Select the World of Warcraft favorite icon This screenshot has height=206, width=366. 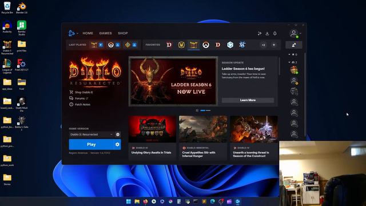click(181, 45)
